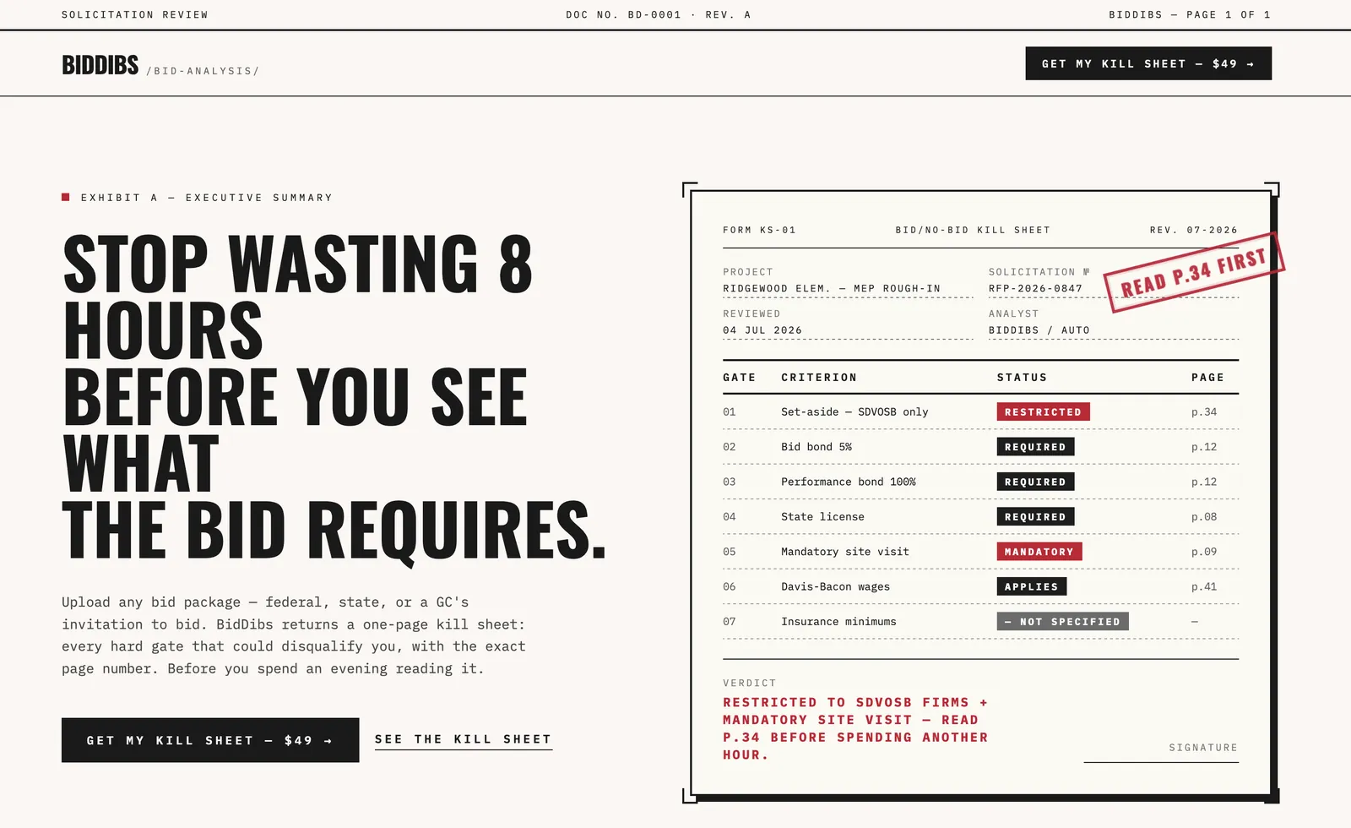Open the See The Kill Sheet link
Screen dimensions: 1351x828
[x=464, y=739]
